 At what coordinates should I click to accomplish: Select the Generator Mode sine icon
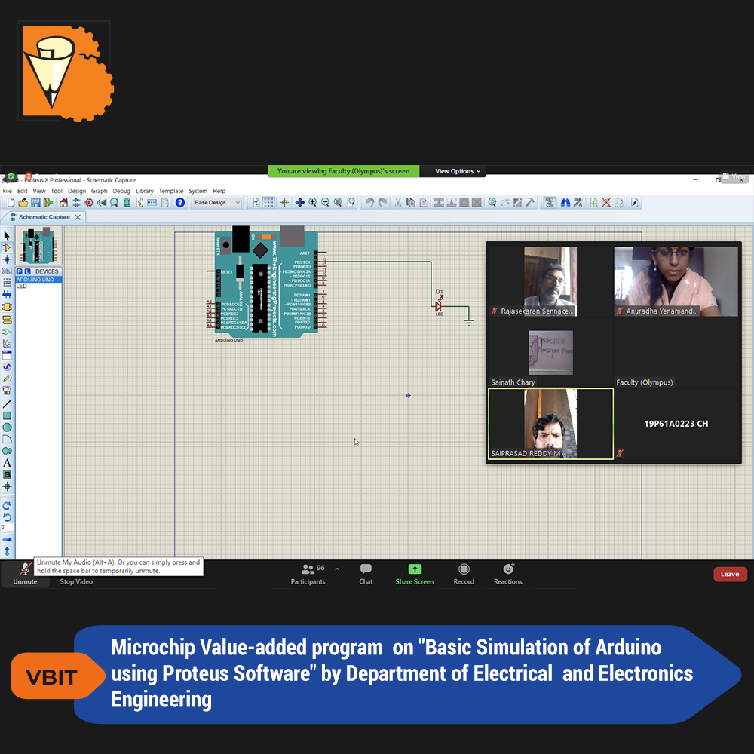pos(7,367)
